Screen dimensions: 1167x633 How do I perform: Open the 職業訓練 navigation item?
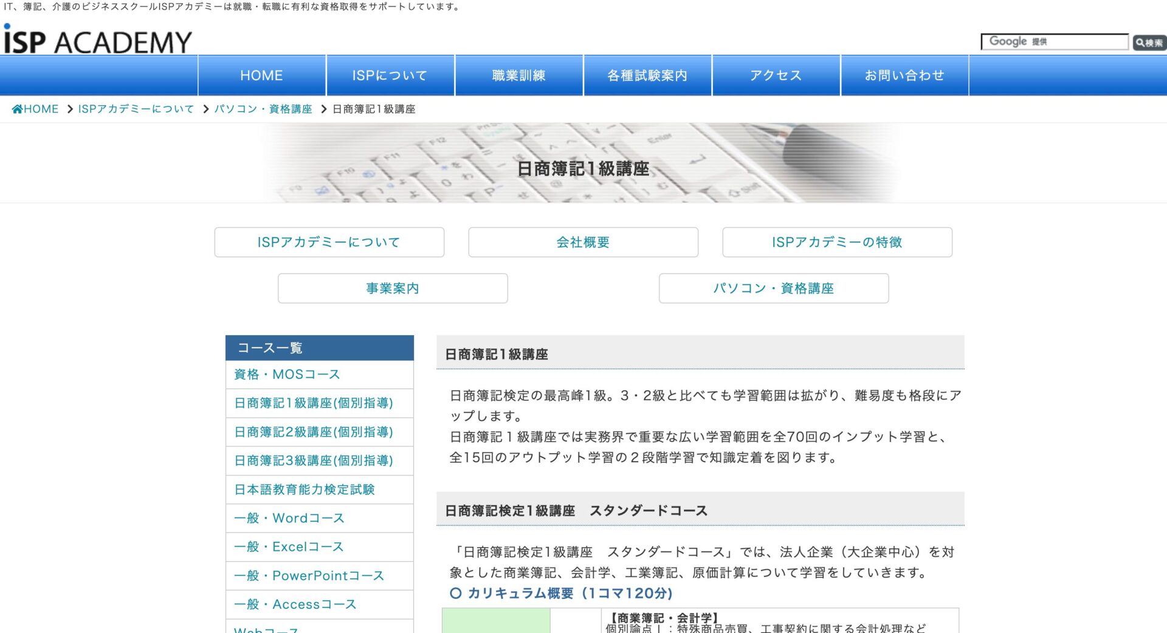point(519,75)
